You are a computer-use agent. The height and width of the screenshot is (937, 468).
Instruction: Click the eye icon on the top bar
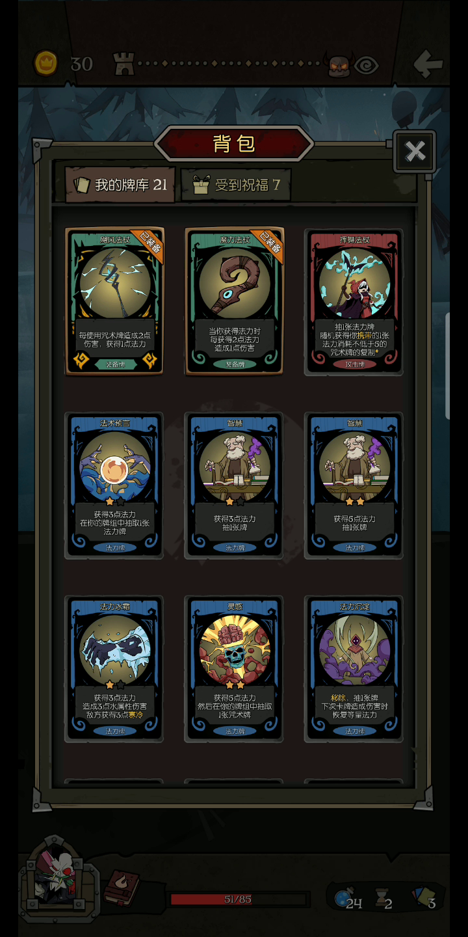pyautogui.click(x=366, y=65)
